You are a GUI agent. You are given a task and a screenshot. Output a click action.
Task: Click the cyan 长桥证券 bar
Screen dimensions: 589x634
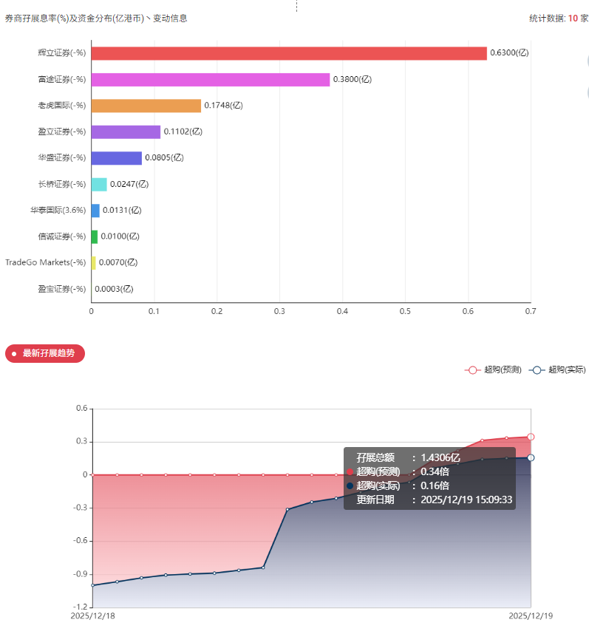(99, 185)
